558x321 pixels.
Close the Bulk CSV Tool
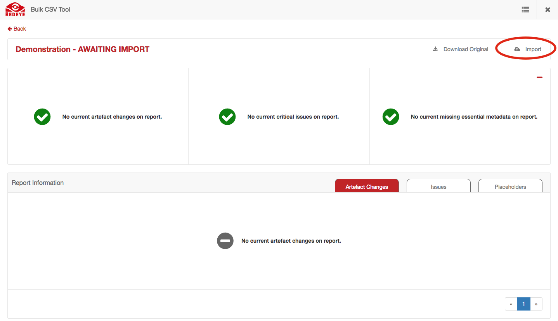point(548,10)
